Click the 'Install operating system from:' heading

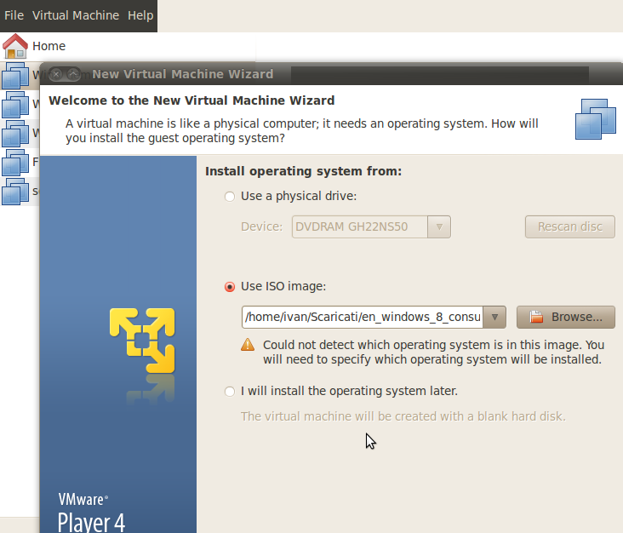[303, 171]
